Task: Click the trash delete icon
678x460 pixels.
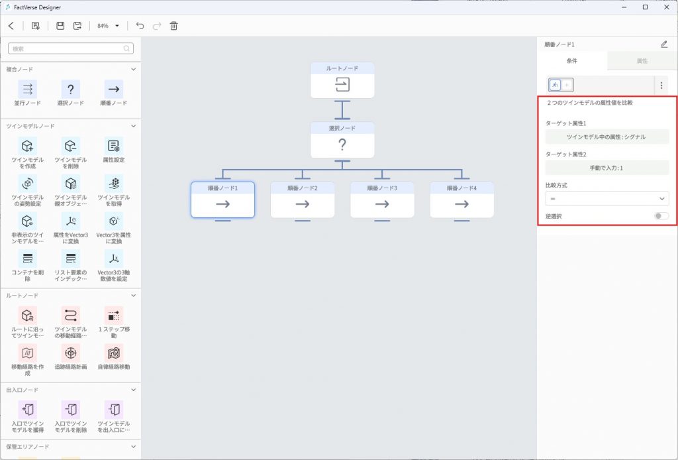Action: pos(174,26)
